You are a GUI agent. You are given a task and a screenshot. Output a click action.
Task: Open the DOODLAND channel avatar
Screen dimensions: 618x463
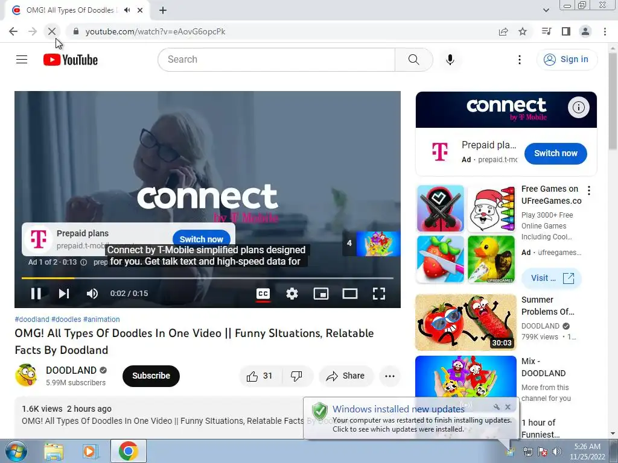point(26,375)
